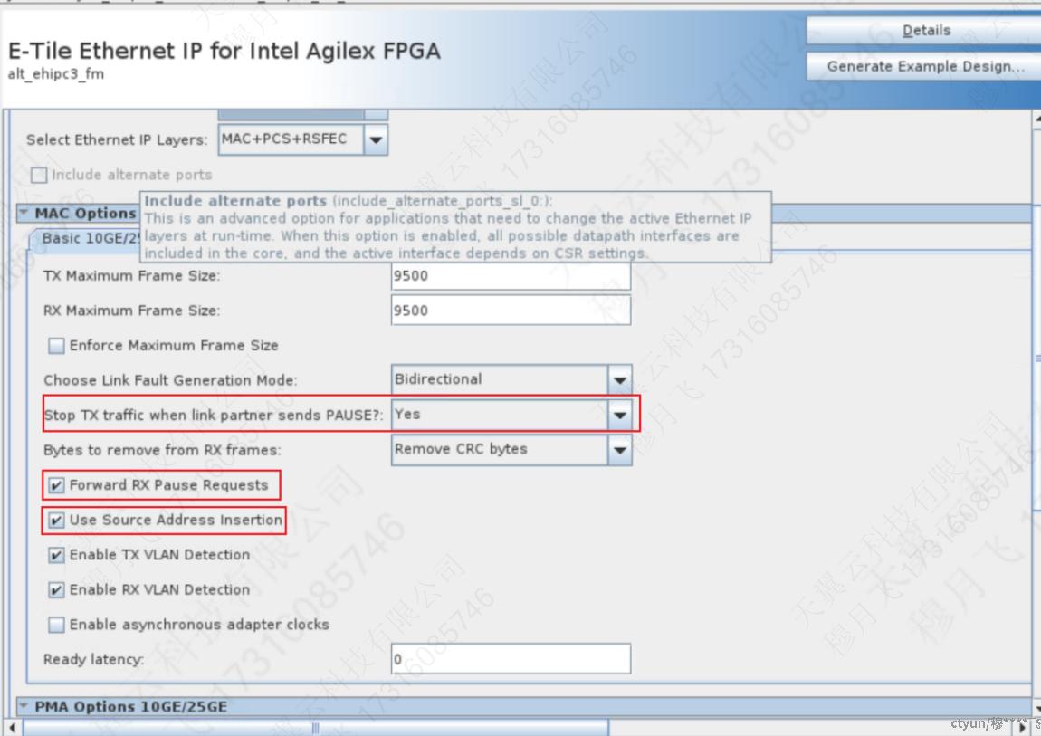This screenshot has height=736, width=1041.
Task: Click the Ready latency input field
Action: pyautogui.click(x=511, y=659)
